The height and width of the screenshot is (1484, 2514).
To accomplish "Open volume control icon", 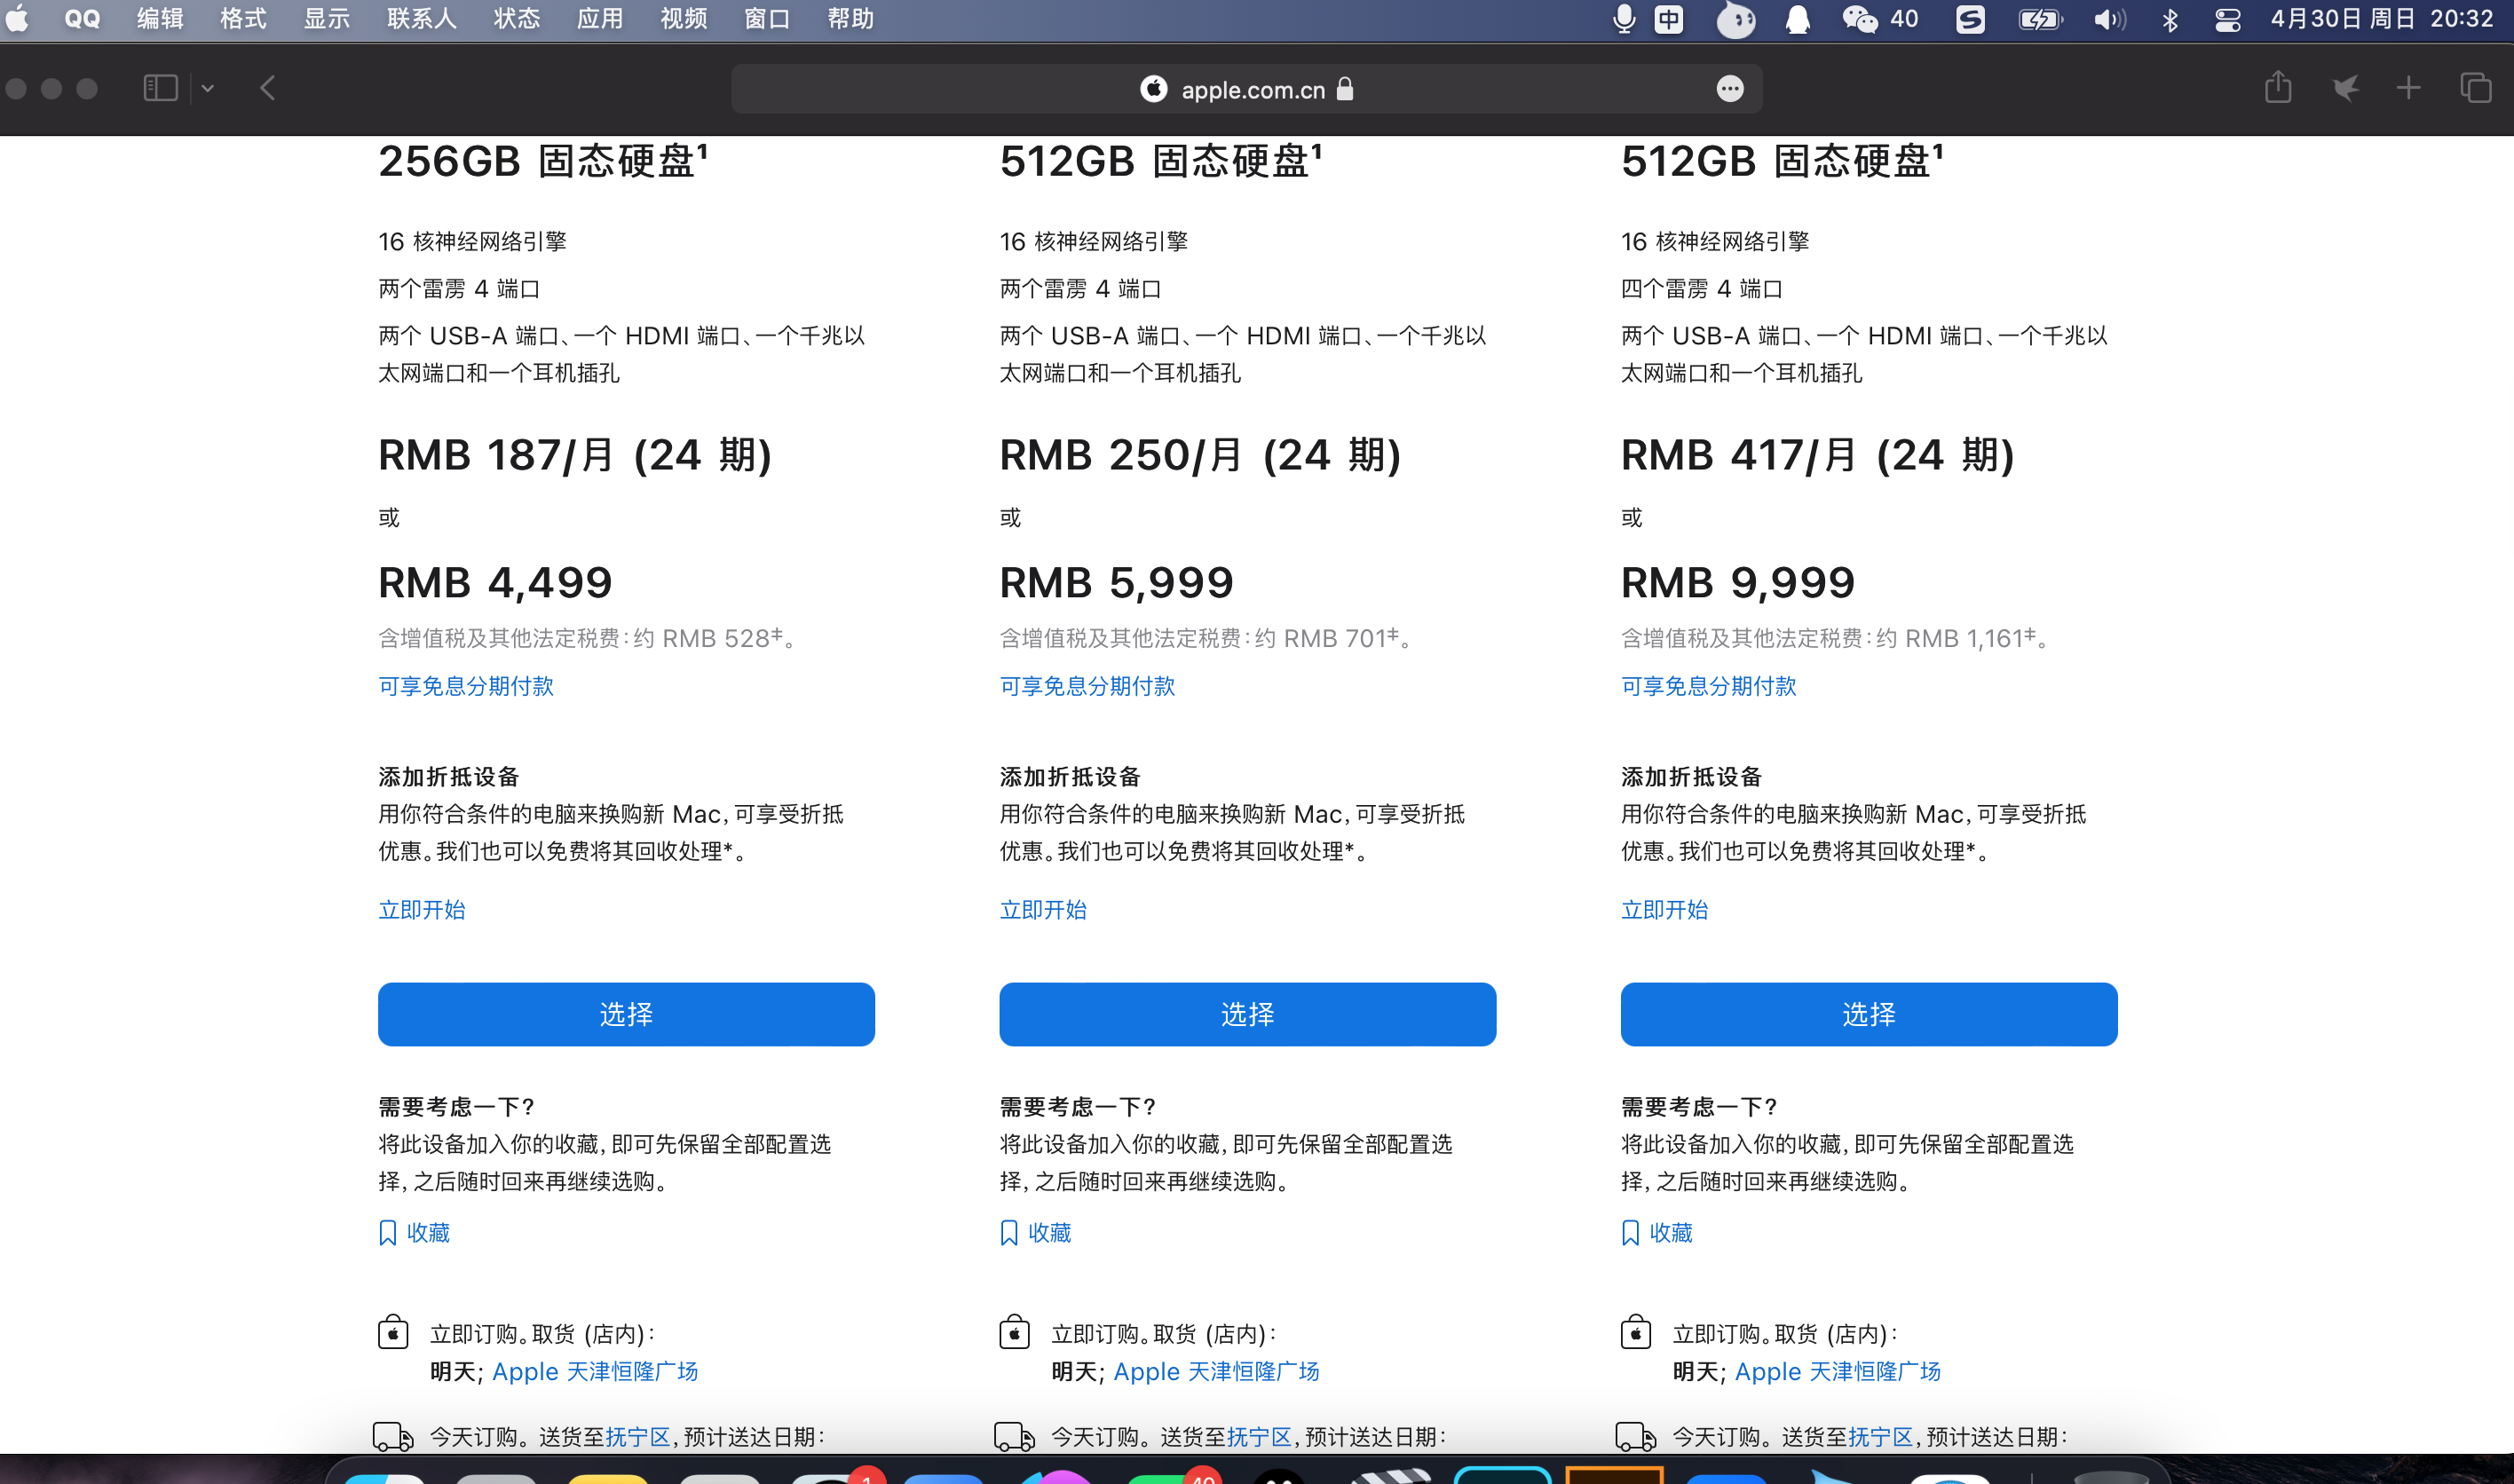I will pos(2110,19).
